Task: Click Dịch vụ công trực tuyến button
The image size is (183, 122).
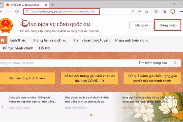Action: pyautogui.click(x=27, y=78)
